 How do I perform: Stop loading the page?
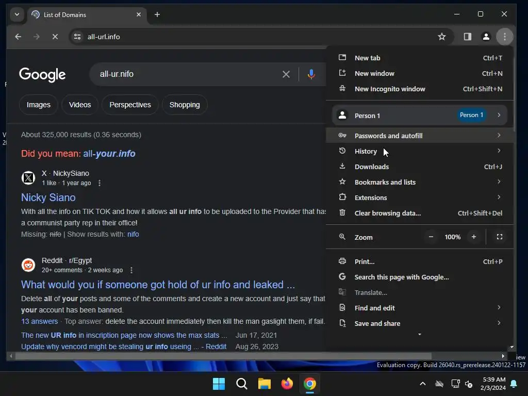55,37
